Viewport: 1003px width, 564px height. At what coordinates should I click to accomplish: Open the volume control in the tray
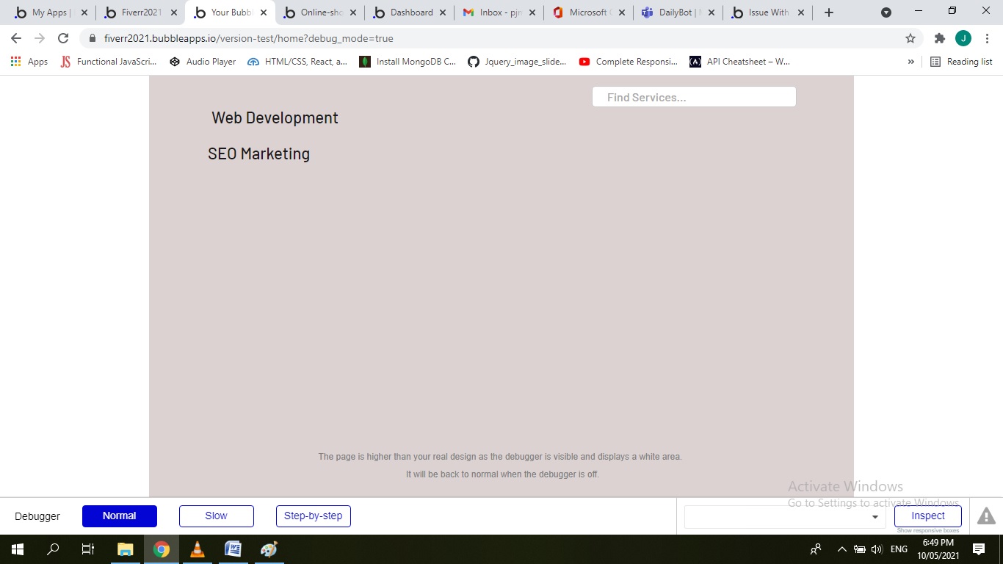[x=877, y=549]
